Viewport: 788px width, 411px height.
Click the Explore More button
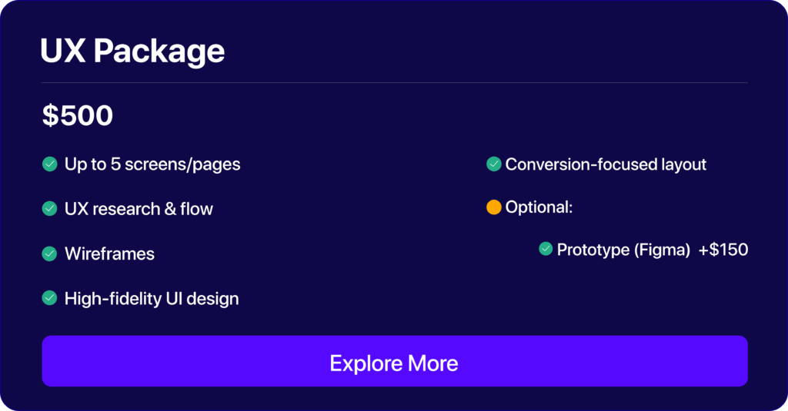pos(394,362)
